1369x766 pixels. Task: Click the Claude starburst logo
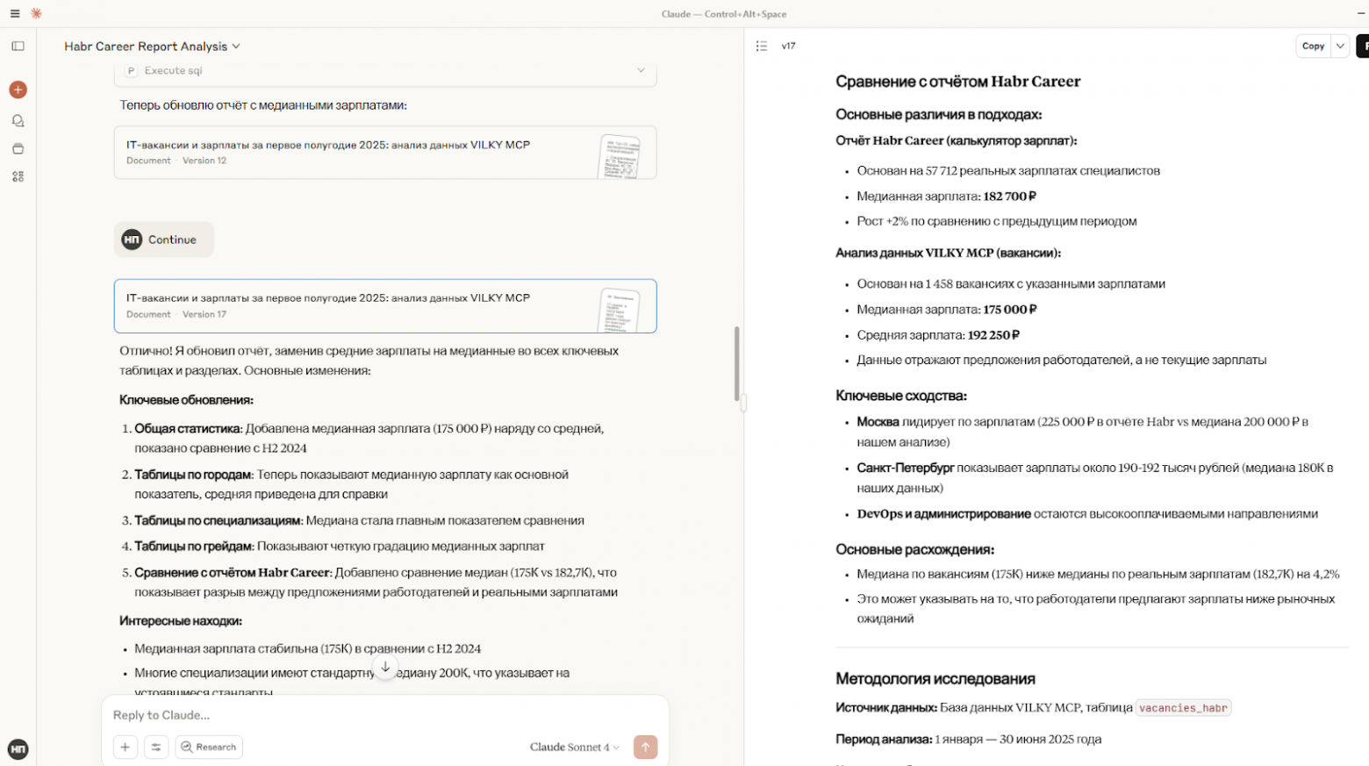pos(36,13)
